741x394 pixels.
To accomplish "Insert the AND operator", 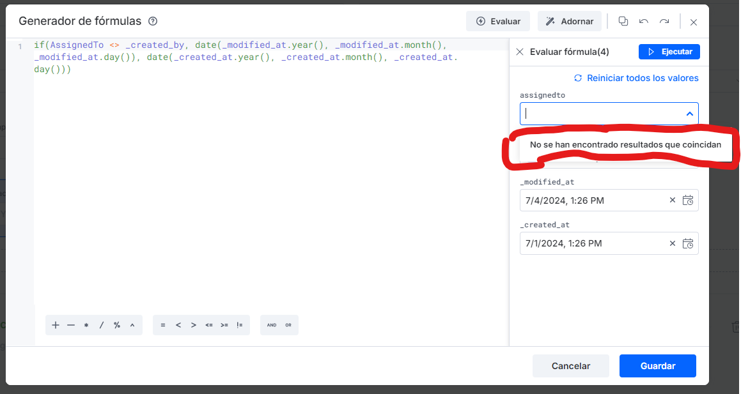I will tap(270, 324).
